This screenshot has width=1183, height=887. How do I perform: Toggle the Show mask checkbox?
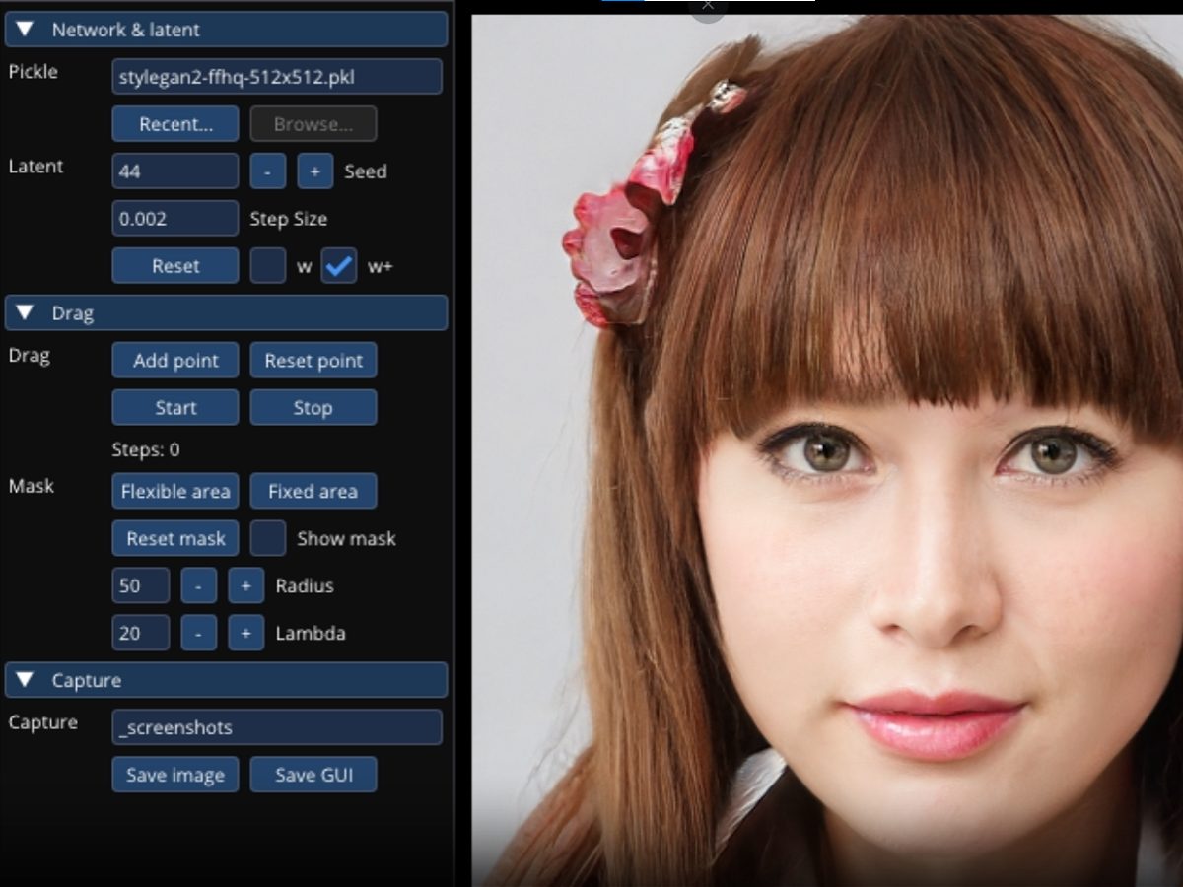pyautogui.click(x=267, y=538)
